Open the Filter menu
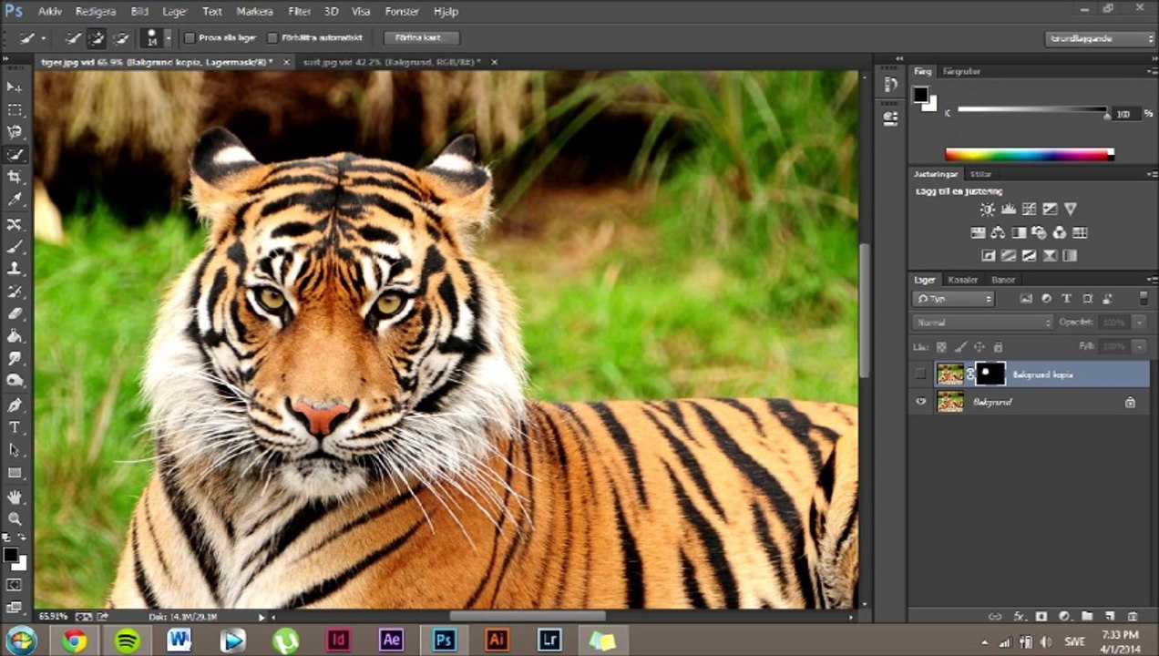Viewport: 1159px width, 656px height. tap(299, 12)
